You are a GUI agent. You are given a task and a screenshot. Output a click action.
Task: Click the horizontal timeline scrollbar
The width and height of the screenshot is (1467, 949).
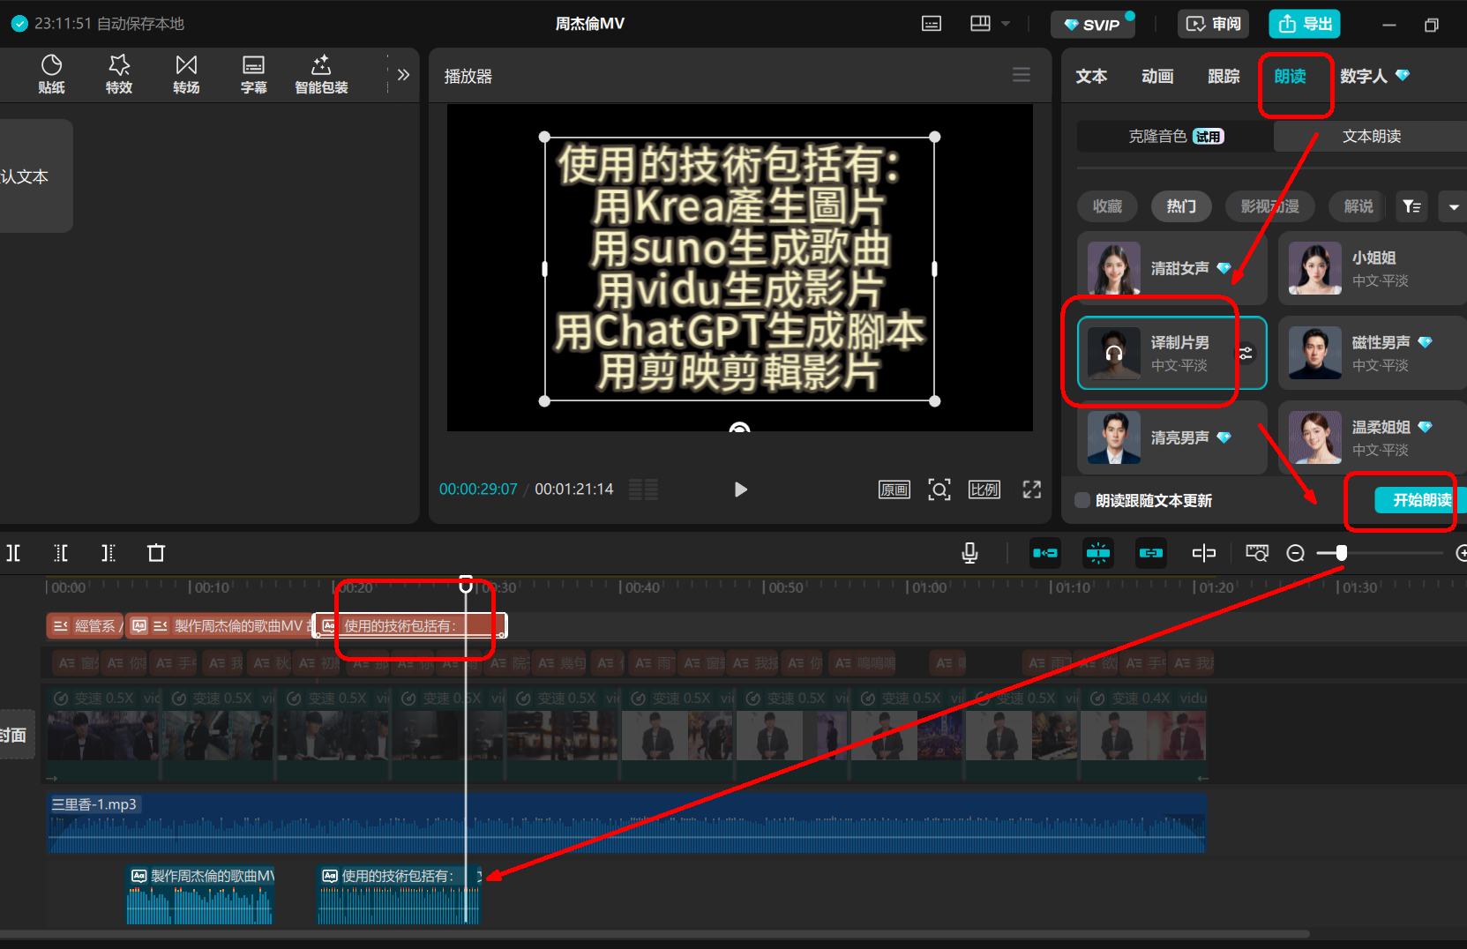[655, 934]
